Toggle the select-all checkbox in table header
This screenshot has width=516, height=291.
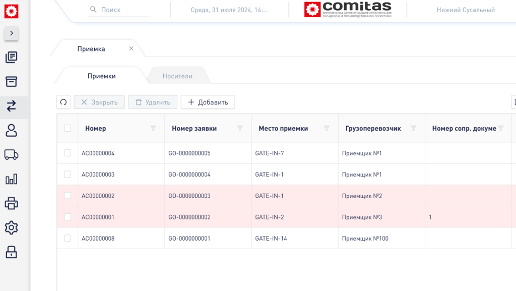pos(68,128)
